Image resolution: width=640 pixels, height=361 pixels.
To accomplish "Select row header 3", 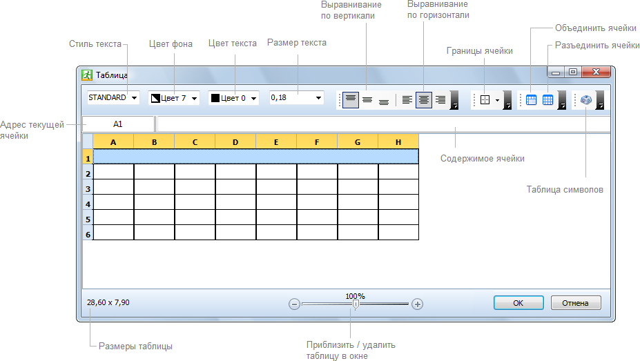I will pyautogui.click(x=88, y=188).
